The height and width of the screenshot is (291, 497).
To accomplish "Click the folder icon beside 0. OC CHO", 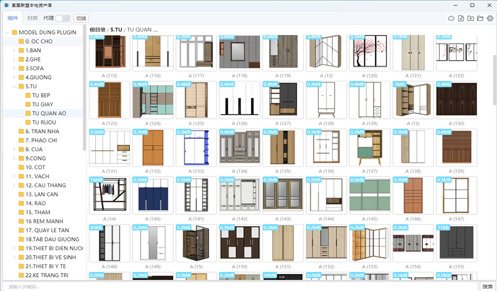I will pyautogui.click(x=21, y=41).
